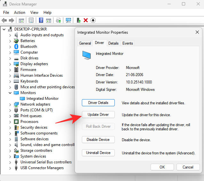Screen dimensions: 204x181
Task: Expand the Processors category
Action: (x=10, y=122)
